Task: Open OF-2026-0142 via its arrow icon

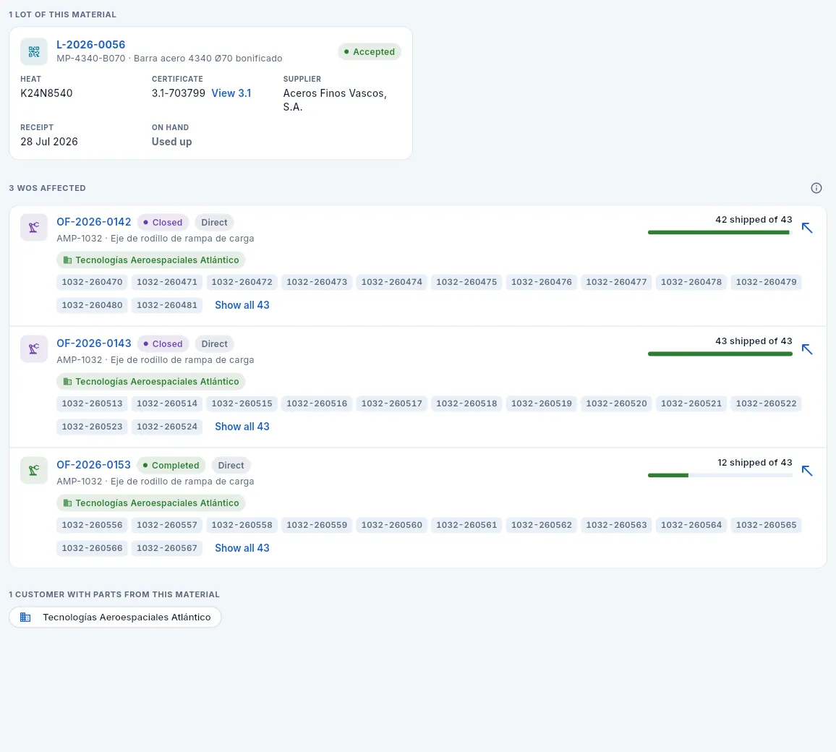Action: (x=807, y=228)
